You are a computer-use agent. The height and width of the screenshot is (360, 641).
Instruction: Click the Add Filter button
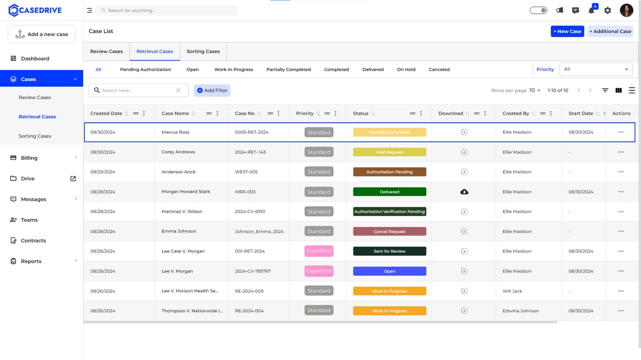click(x=212, y=90)
